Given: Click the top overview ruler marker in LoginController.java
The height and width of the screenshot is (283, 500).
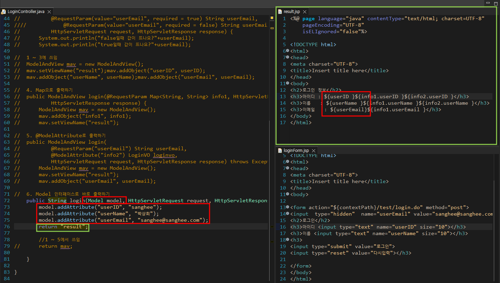Looking at the screenshot, I should (272, 18).
